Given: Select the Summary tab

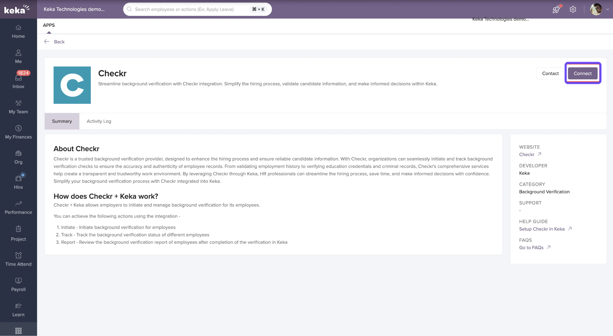Looking at the screenshot, I should click(x=62, y=121).
